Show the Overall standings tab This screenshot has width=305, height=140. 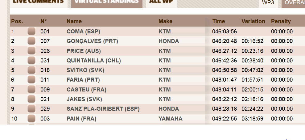tap(295, 3)
